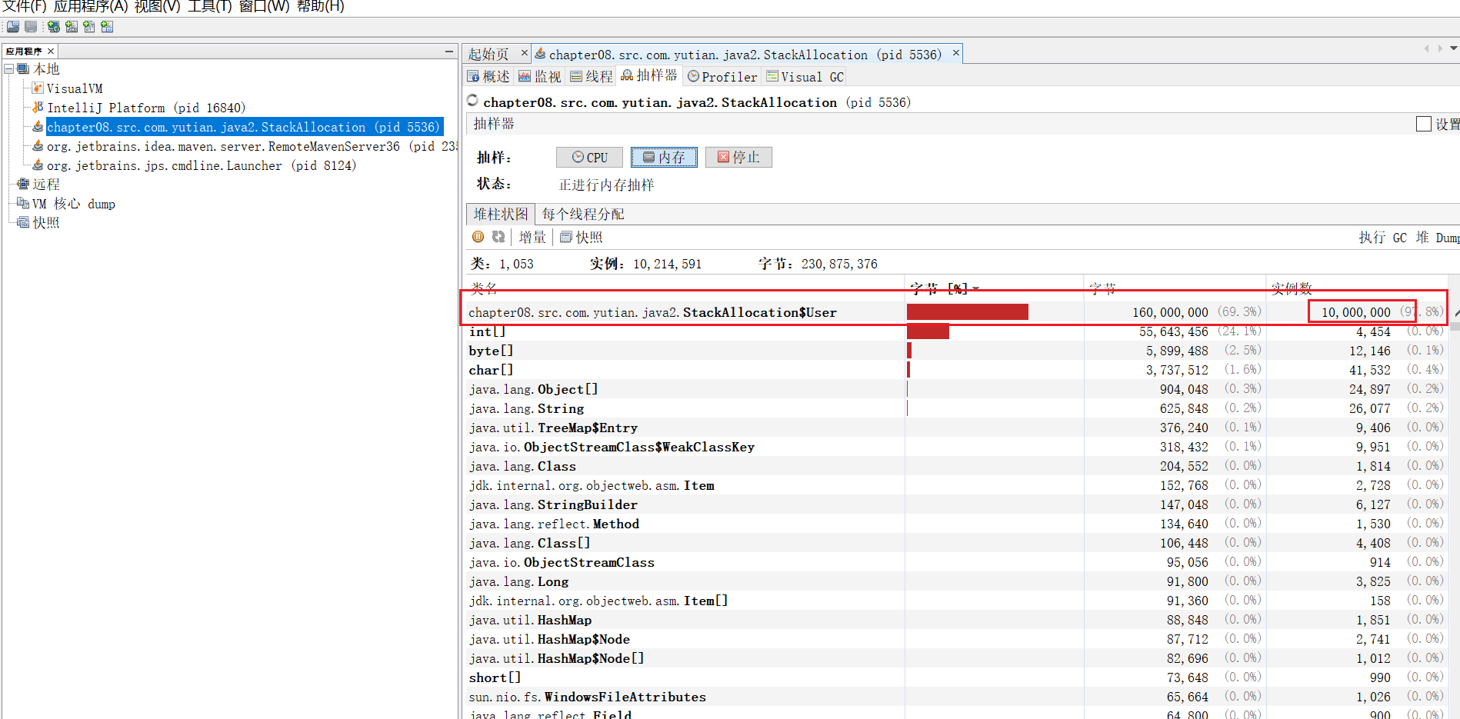Collapse the 本地 local tree node
The height and width of the screenshot is (719, 1460).
(x=8, y=69)
